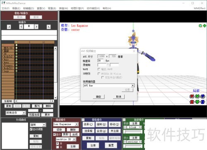Select next brow morph right of serious
207x150 pixels.
pyautogui.click(x=140, y=142)
